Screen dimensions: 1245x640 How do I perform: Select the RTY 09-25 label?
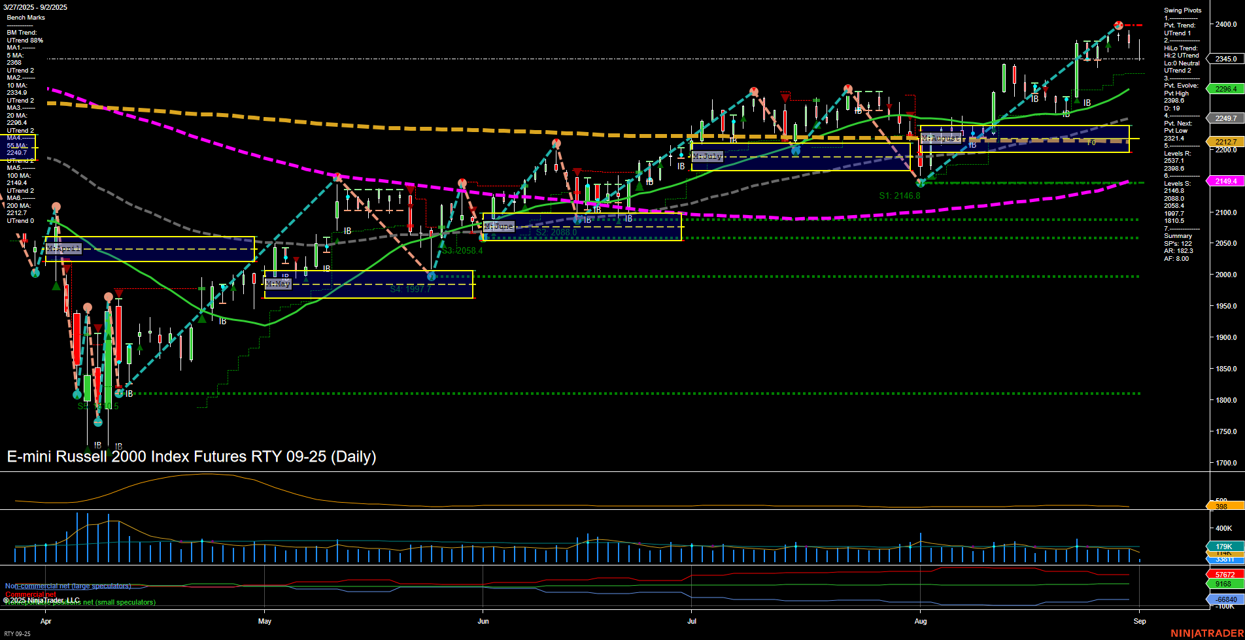click(17, 633)
